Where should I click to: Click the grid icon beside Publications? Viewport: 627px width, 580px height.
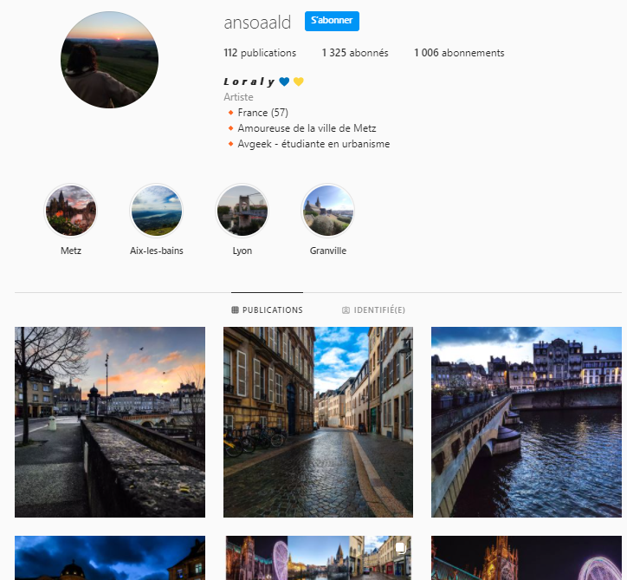(x=236, y=310)
